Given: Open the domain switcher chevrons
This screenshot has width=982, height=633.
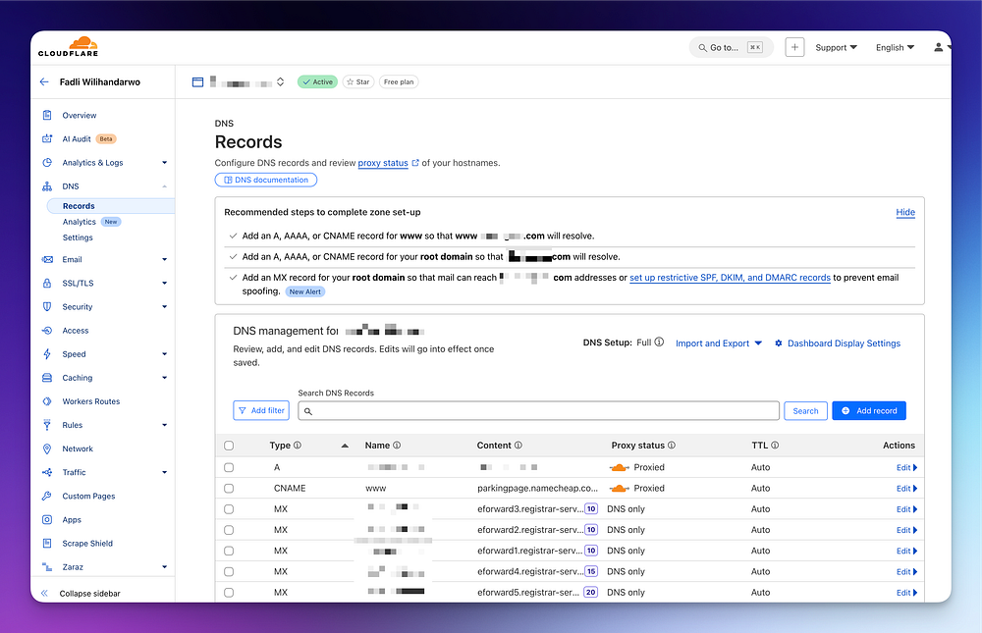Looking at the screenshot, I should click(x=281, y=82).
